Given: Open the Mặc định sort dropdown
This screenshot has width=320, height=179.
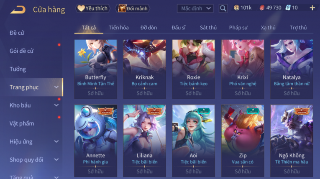Looking at the screenshot, I should [x=195, y=8].
